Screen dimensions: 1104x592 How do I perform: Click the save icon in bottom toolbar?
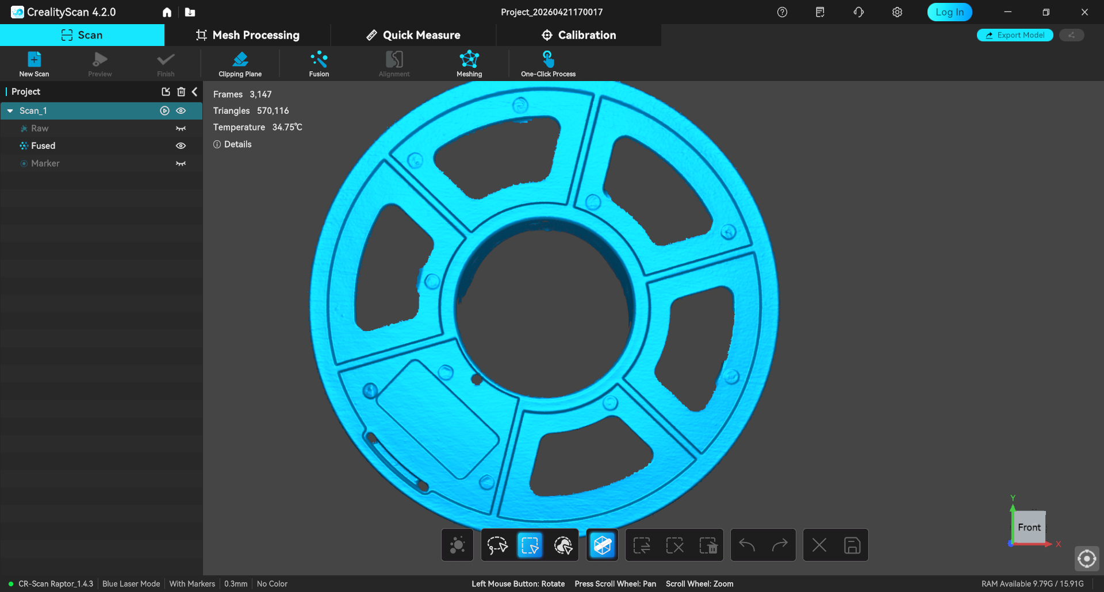coord(852,545)
